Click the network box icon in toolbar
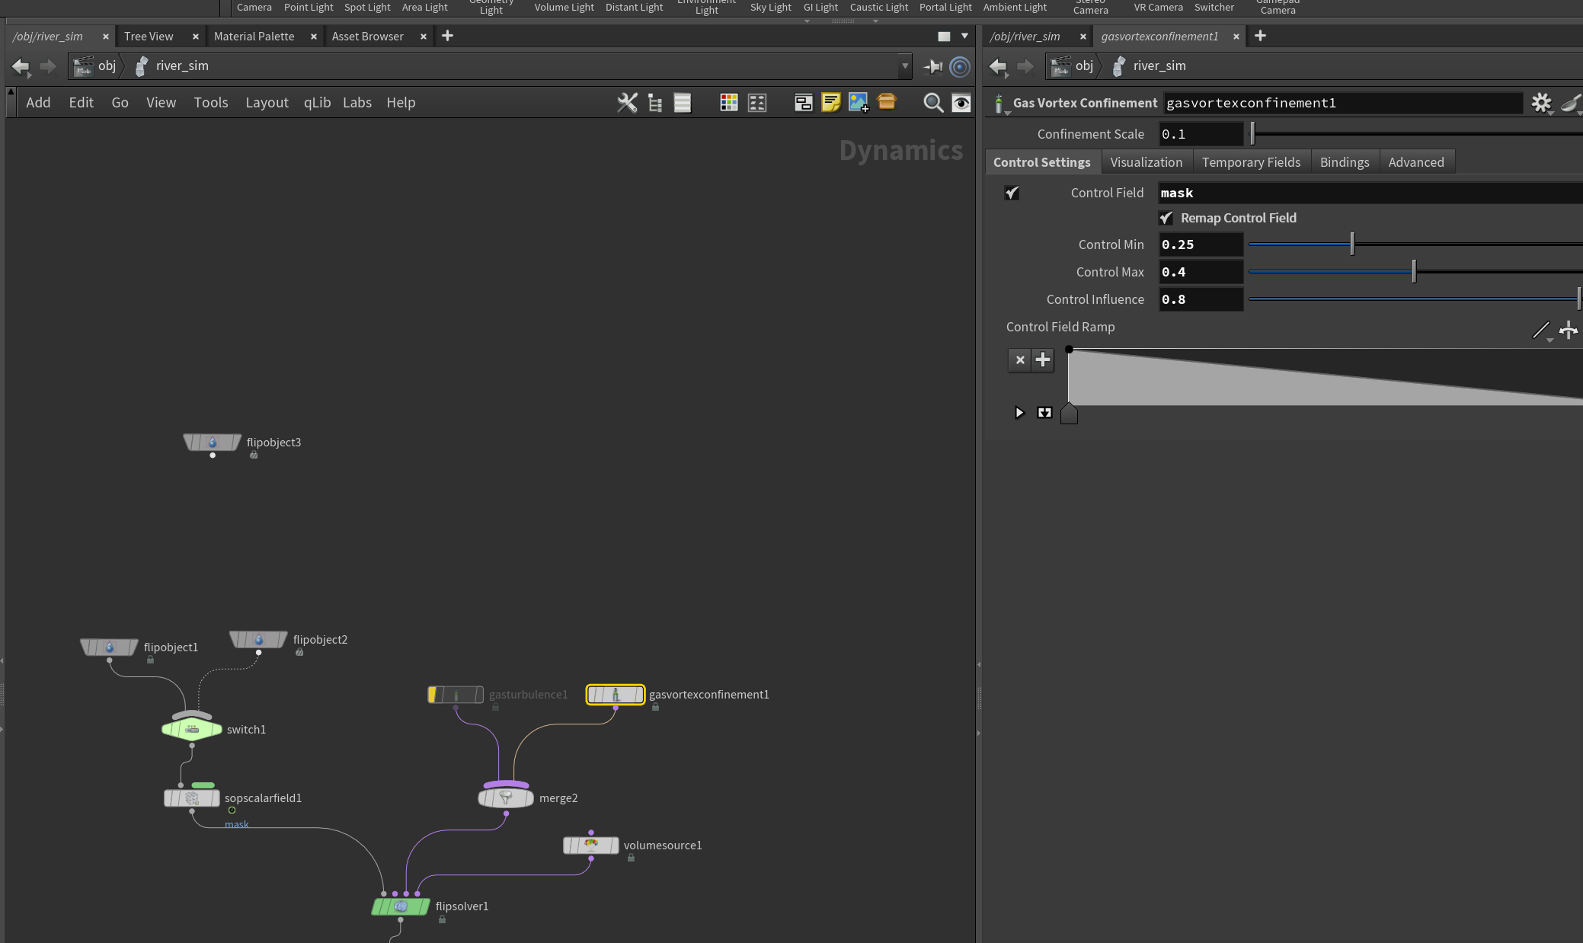1583x943 pixels. (x=803, y=103)
